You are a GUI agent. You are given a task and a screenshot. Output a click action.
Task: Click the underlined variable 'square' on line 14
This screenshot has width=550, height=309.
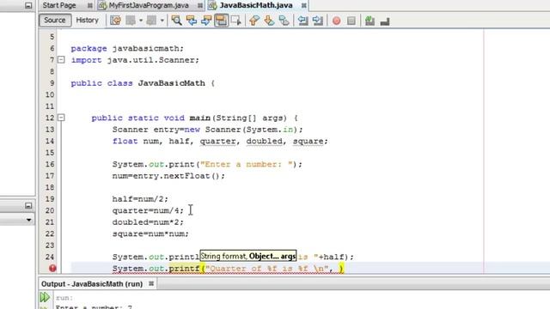[x=308, y=141]
